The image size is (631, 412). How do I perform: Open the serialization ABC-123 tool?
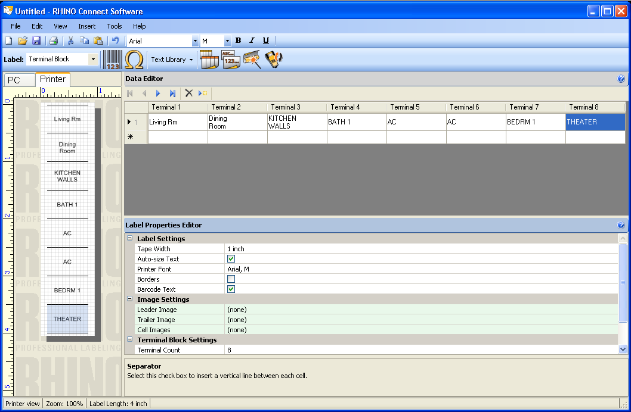pos(231,59)
